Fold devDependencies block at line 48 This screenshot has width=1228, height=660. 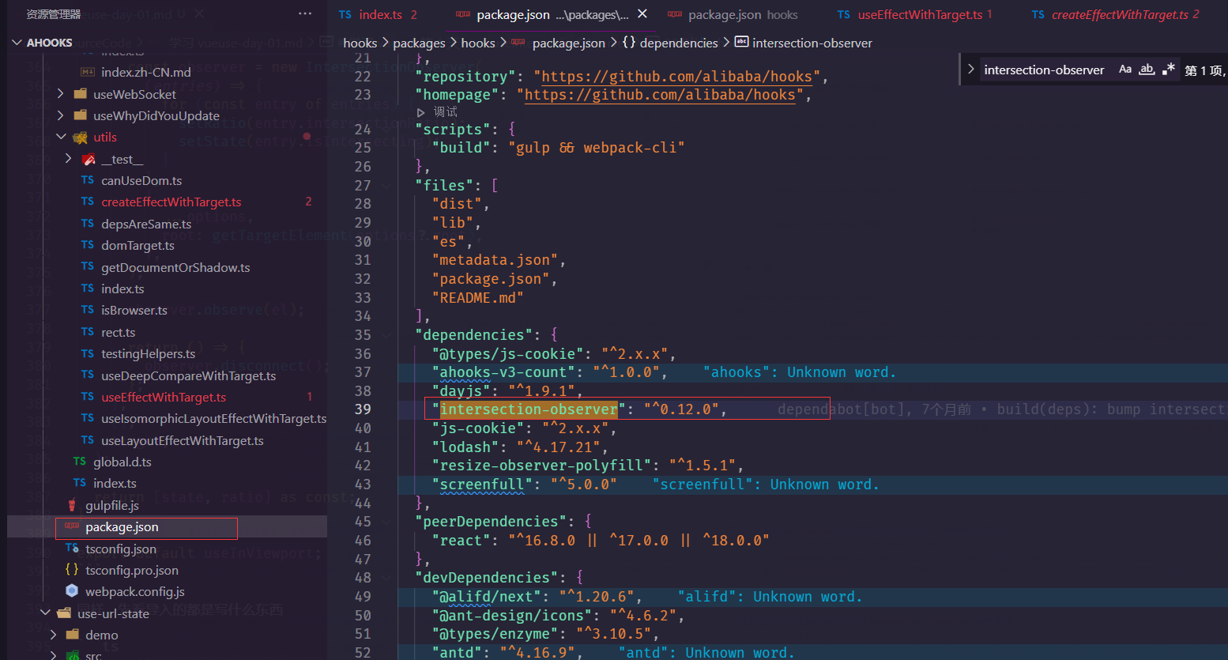[386, 578]
